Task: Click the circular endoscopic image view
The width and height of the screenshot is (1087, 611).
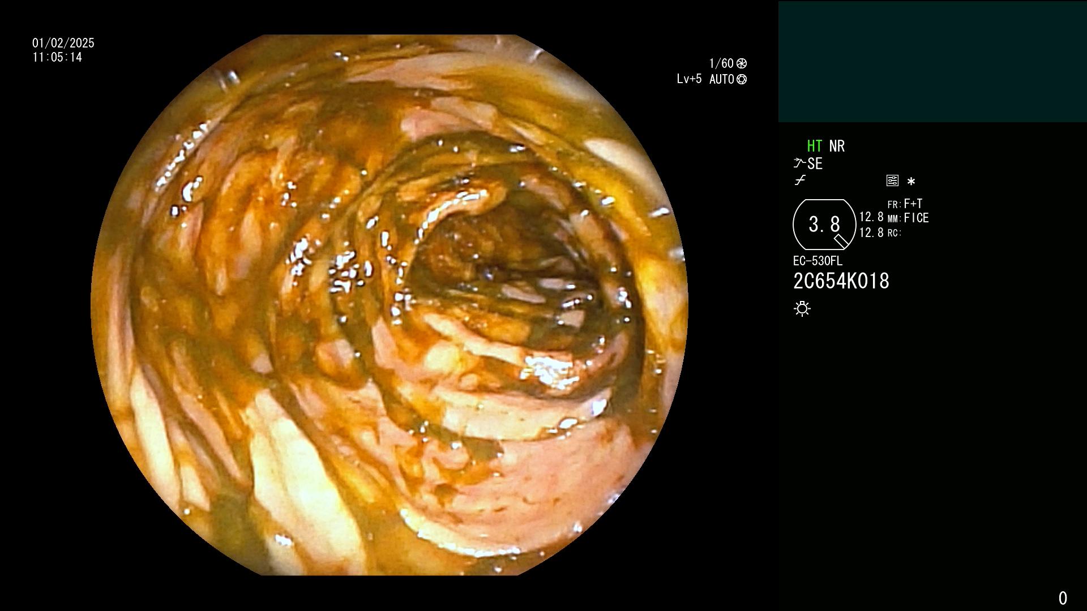Action: tap(390, 305)
